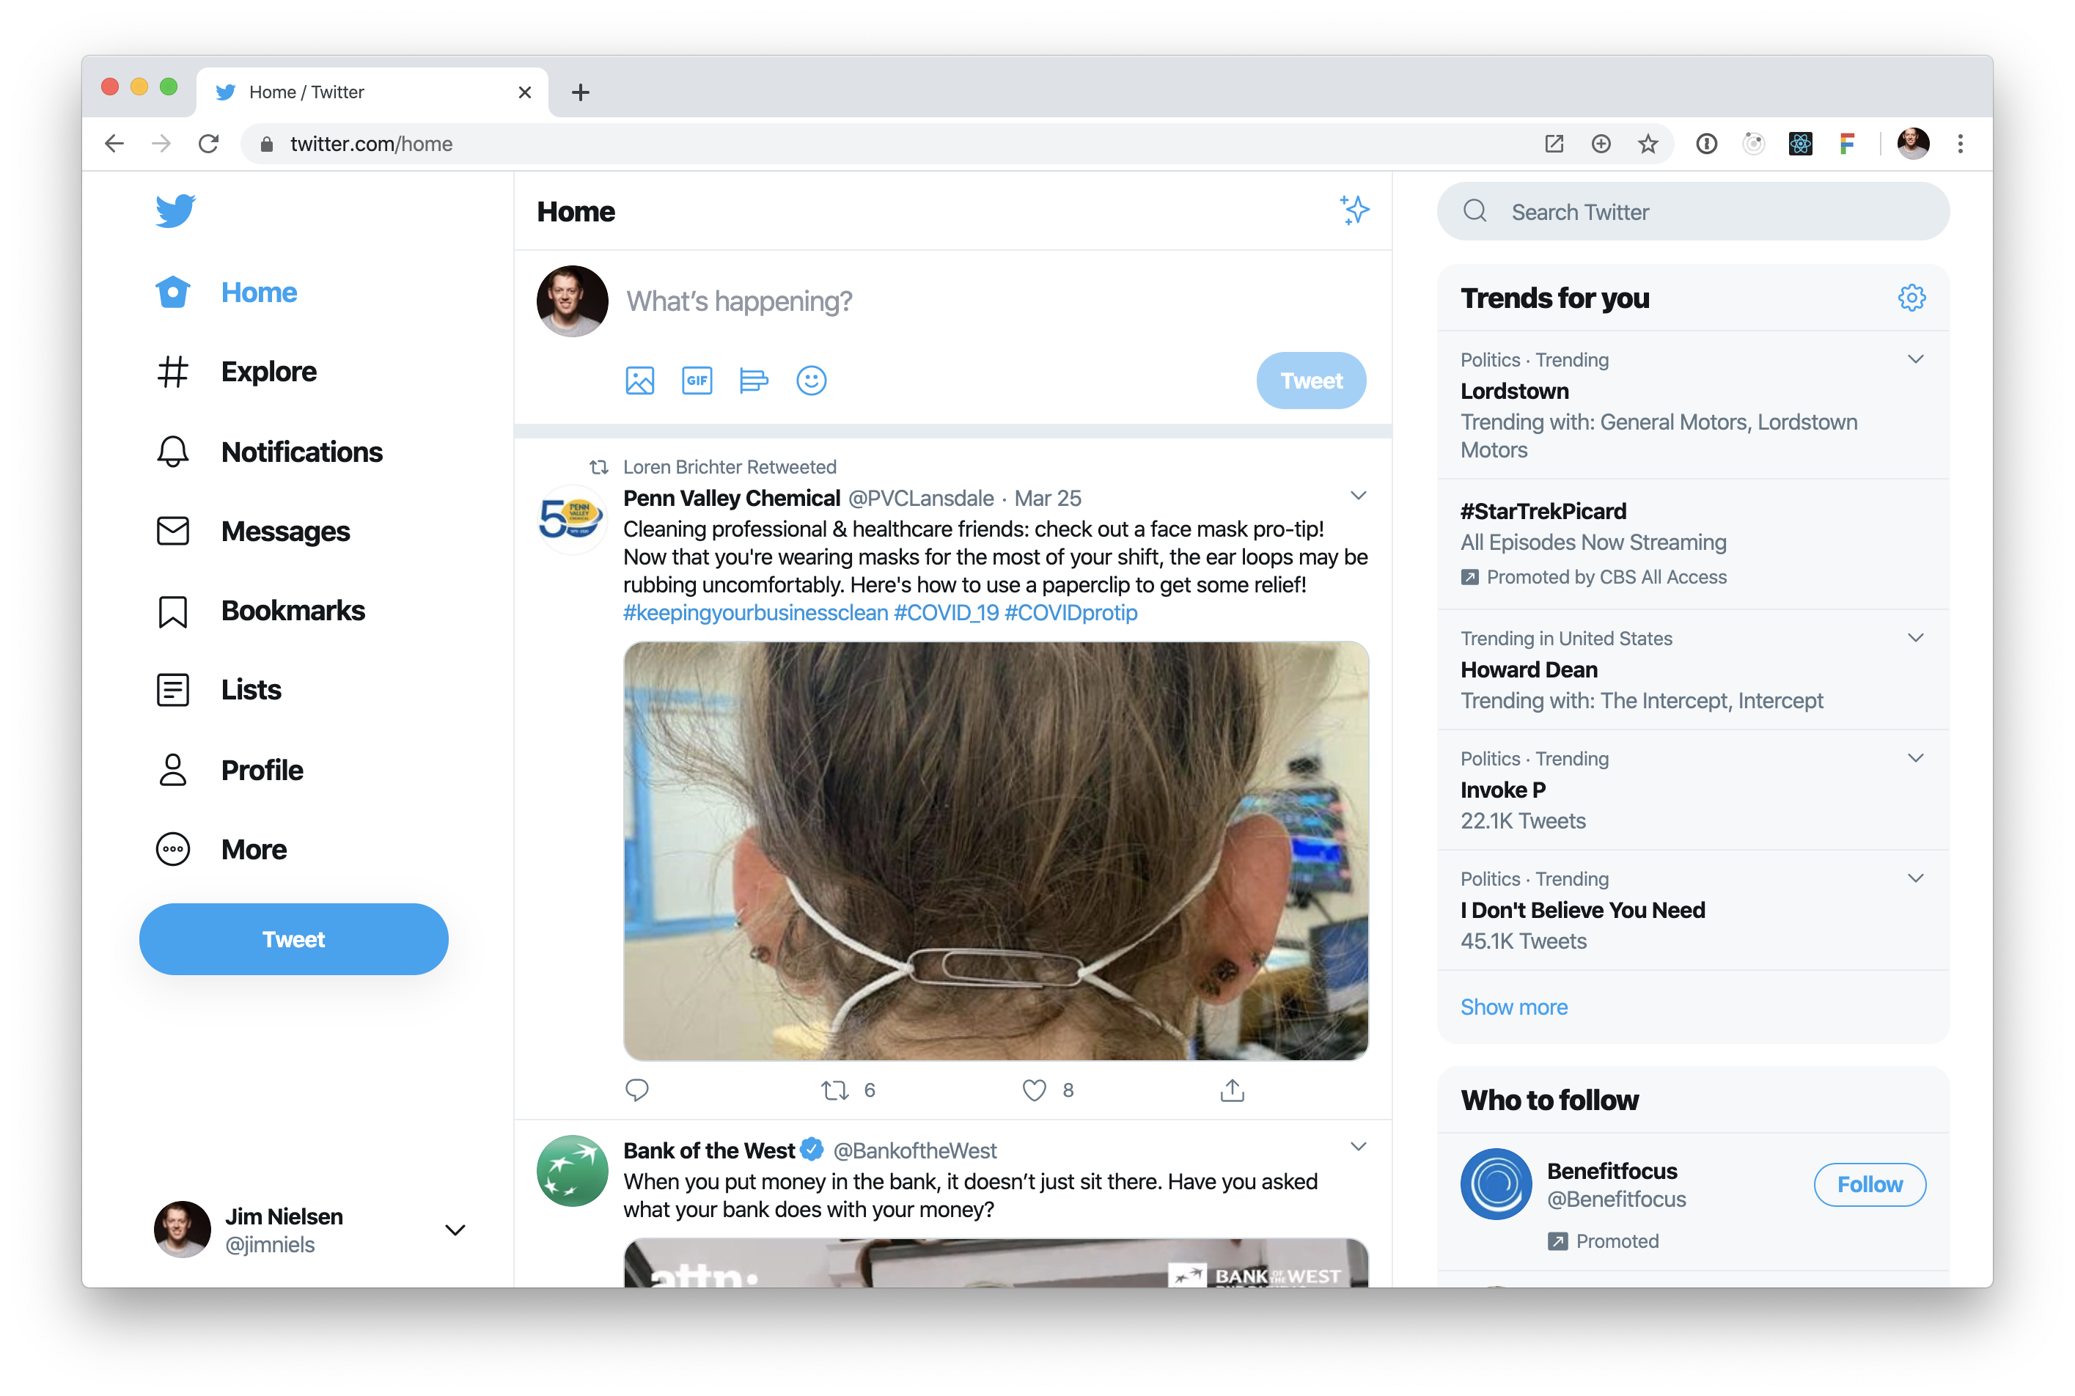Open the Lists icon

tap(172, 688)
